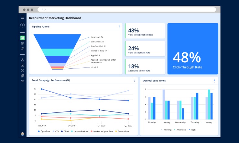Open the user avatar at sidebar bottom

pyautogui.click(x=22, y=134)
